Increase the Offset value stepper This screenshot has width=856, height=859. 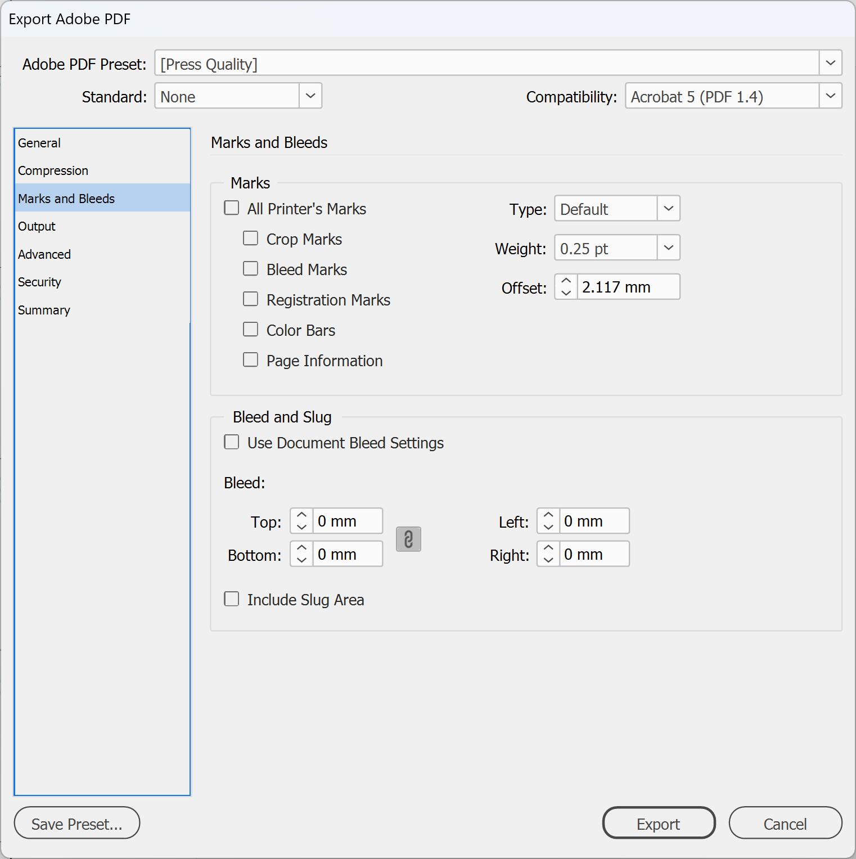[x=566, y=281]
